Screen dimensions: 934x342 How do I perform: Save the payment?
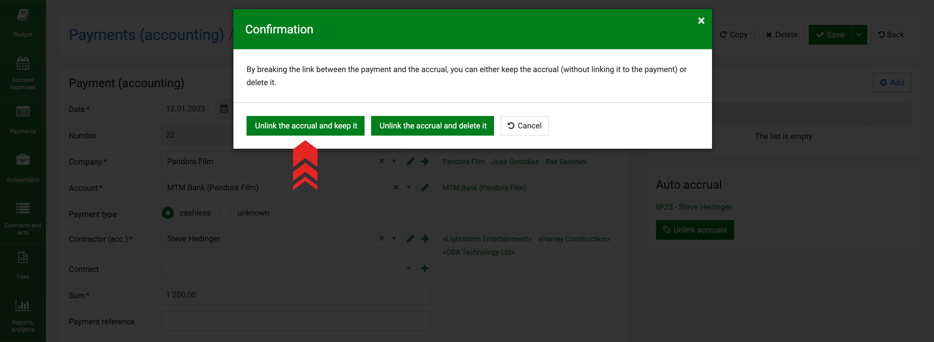click(x=830, y=35)
